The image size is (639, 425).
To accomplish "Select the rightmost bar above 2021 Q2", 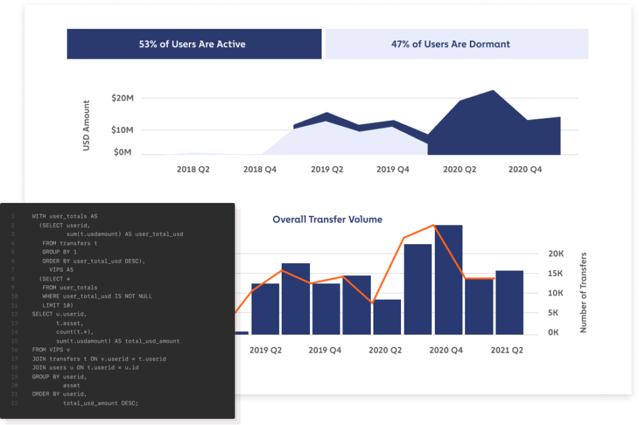I will 509,302.
